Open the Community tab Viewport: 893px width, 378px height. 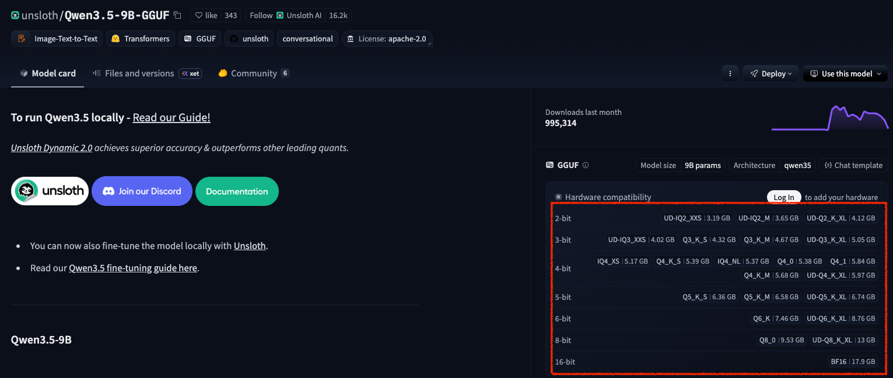pyautogui.click(x=253, y=73)
